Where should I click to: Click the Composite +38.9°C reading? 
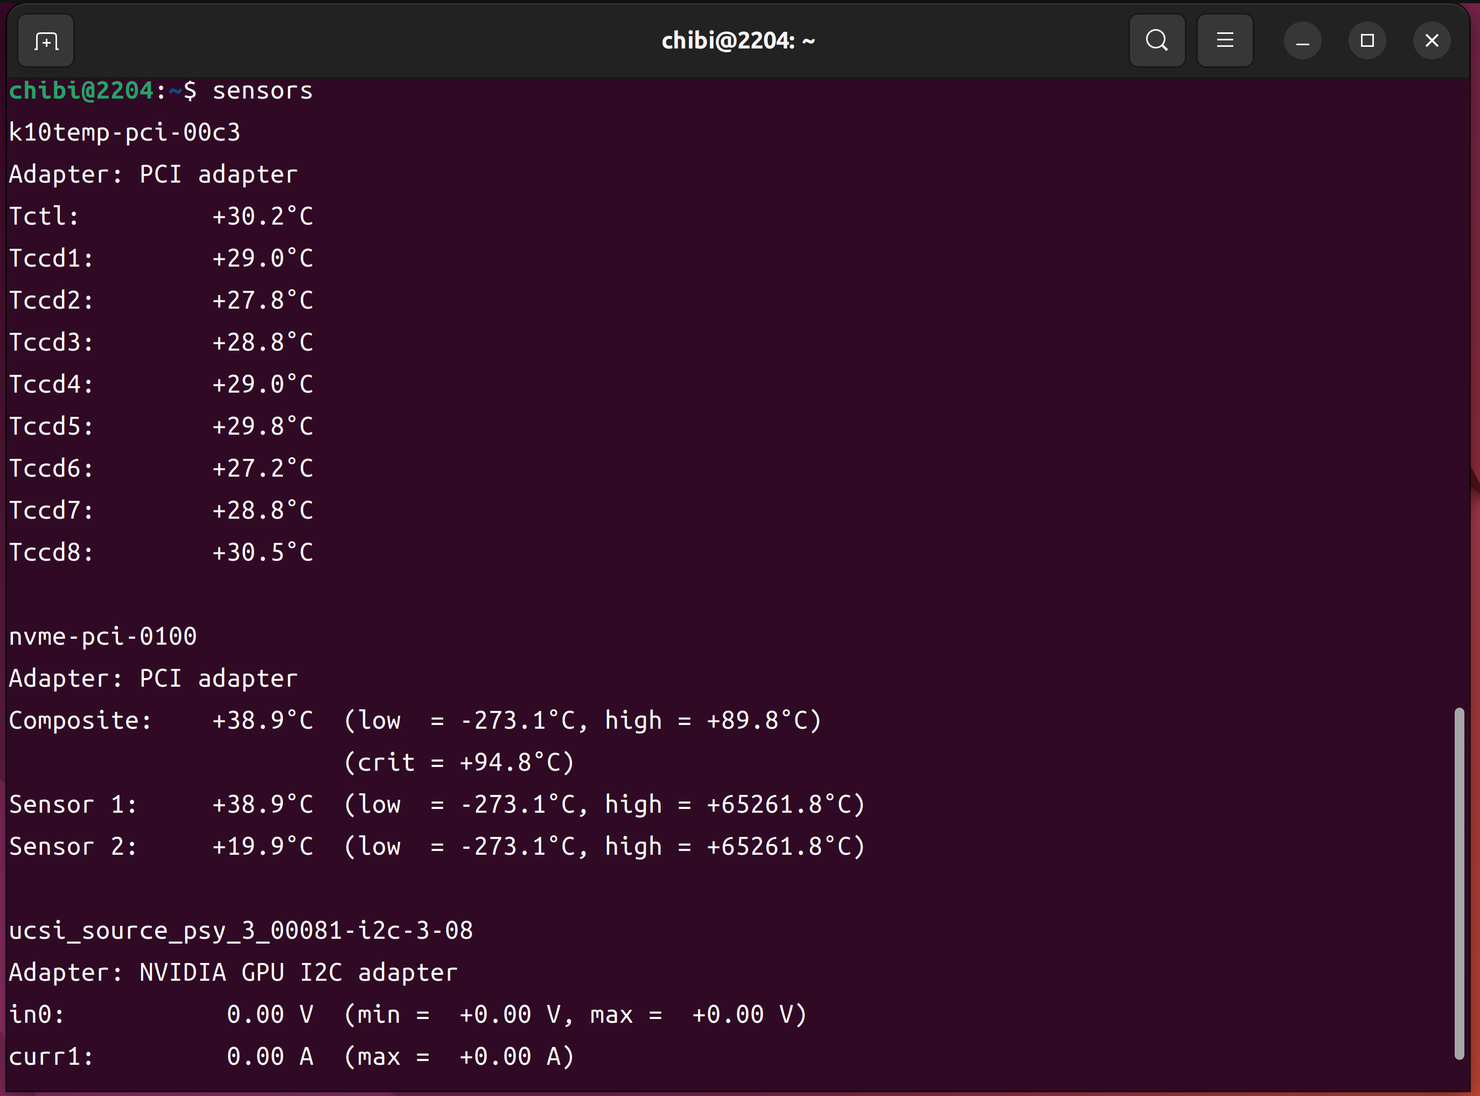tap(262, 721)
